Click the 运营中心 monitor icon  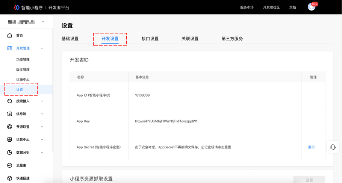10,139
